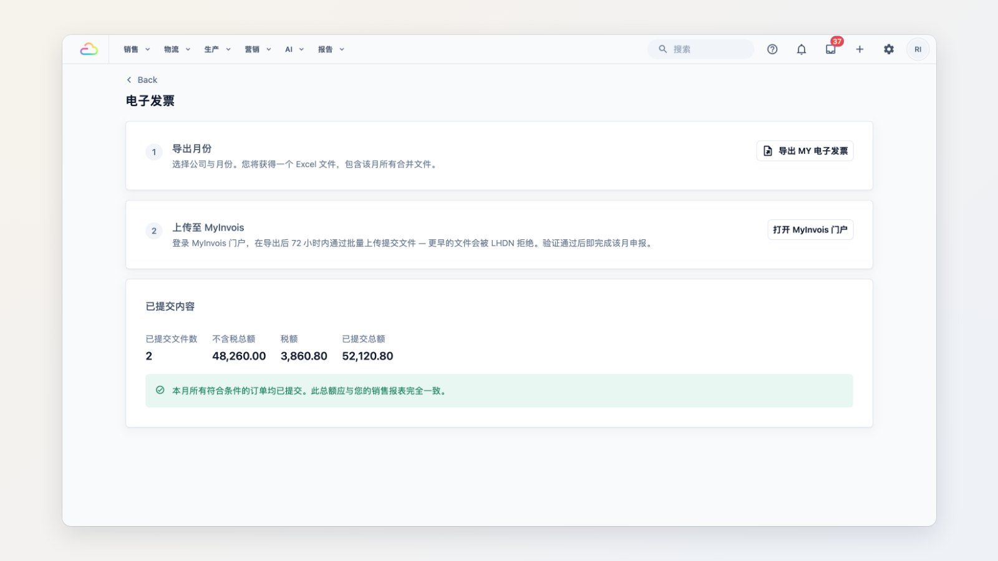Click the 已提交内容 section heading
998x561 pixels.
[x=170, y=306]
